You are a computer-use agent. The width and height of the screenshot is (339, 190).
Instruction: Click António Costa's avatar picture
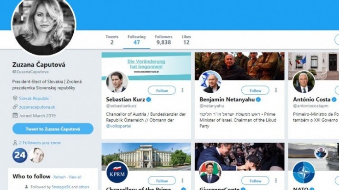(304, 82)
